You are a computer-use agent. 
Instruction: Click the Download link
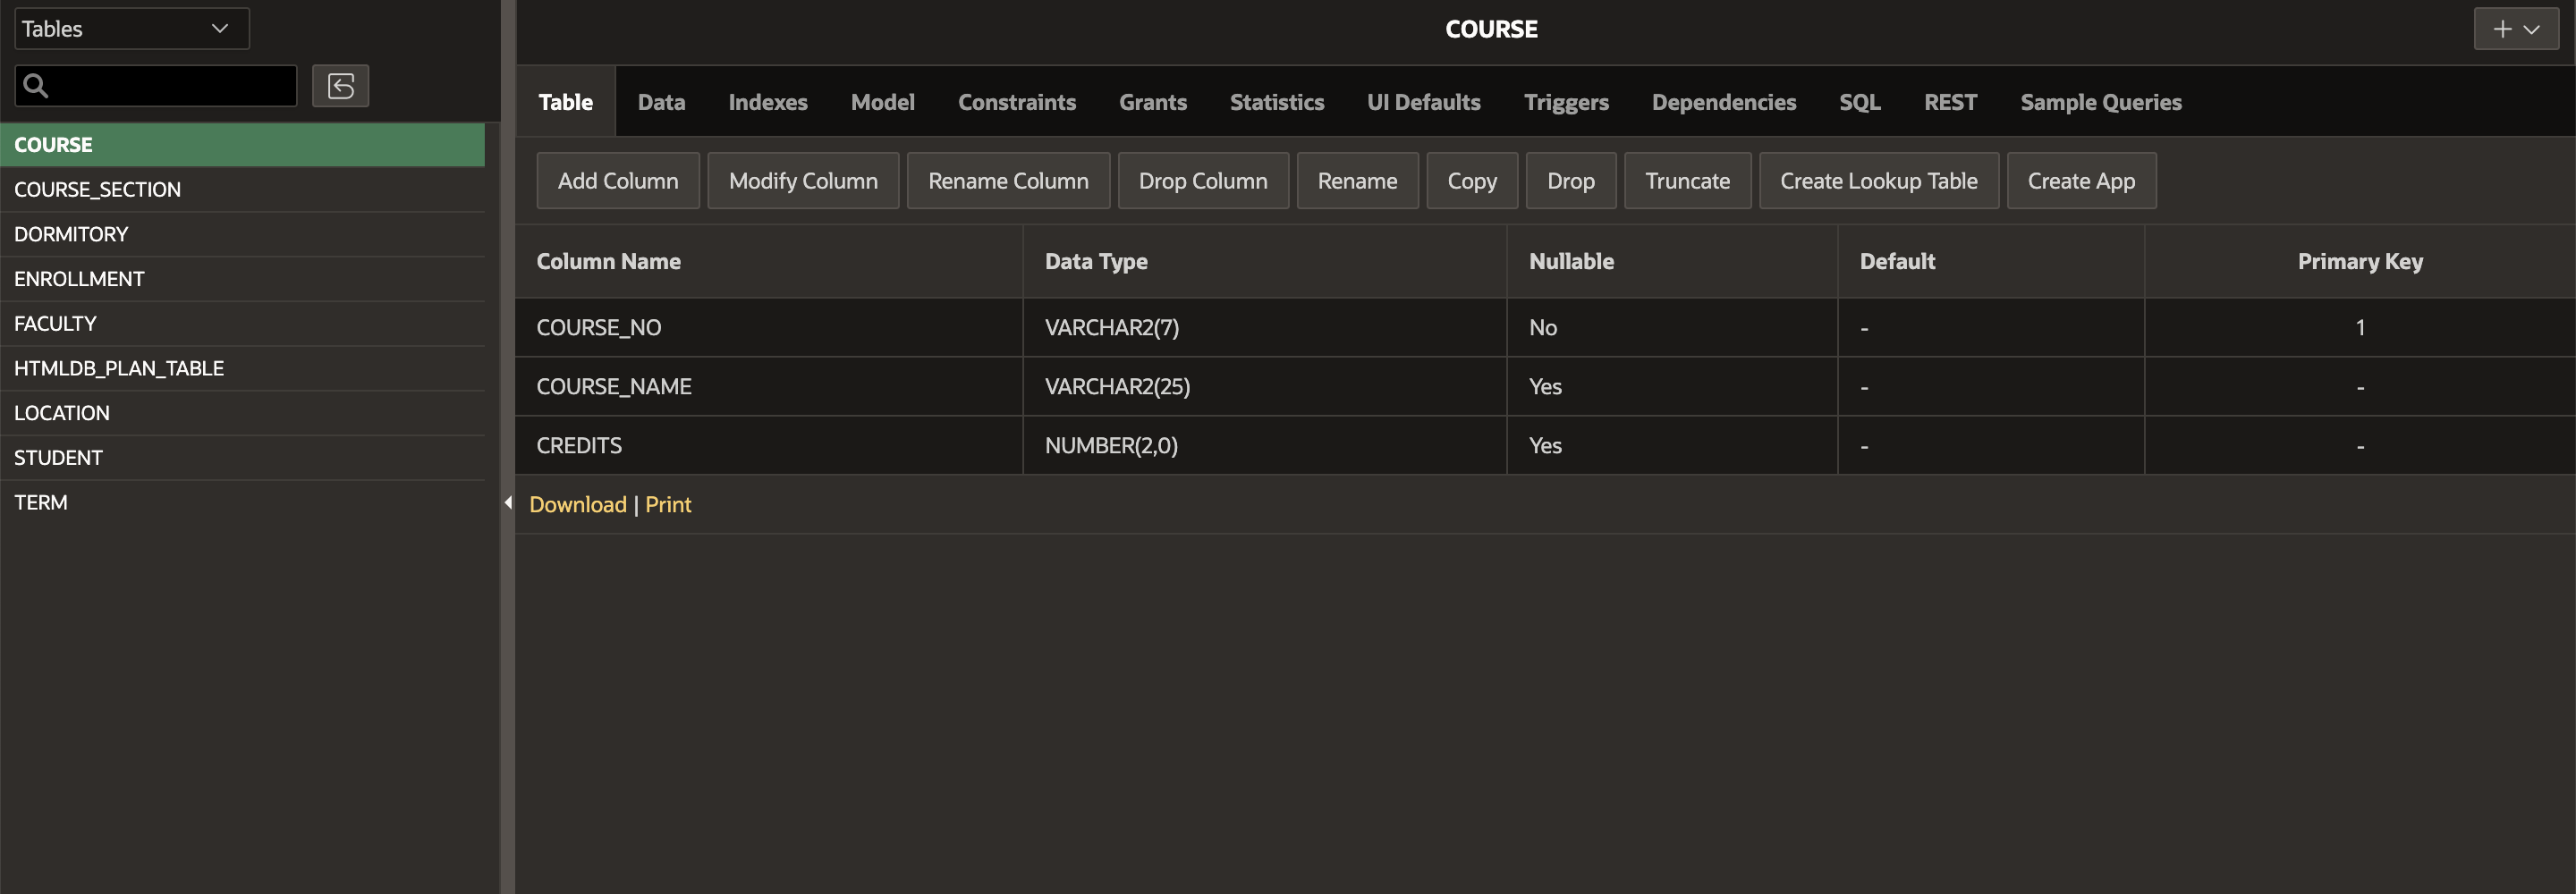coord(578,505)
